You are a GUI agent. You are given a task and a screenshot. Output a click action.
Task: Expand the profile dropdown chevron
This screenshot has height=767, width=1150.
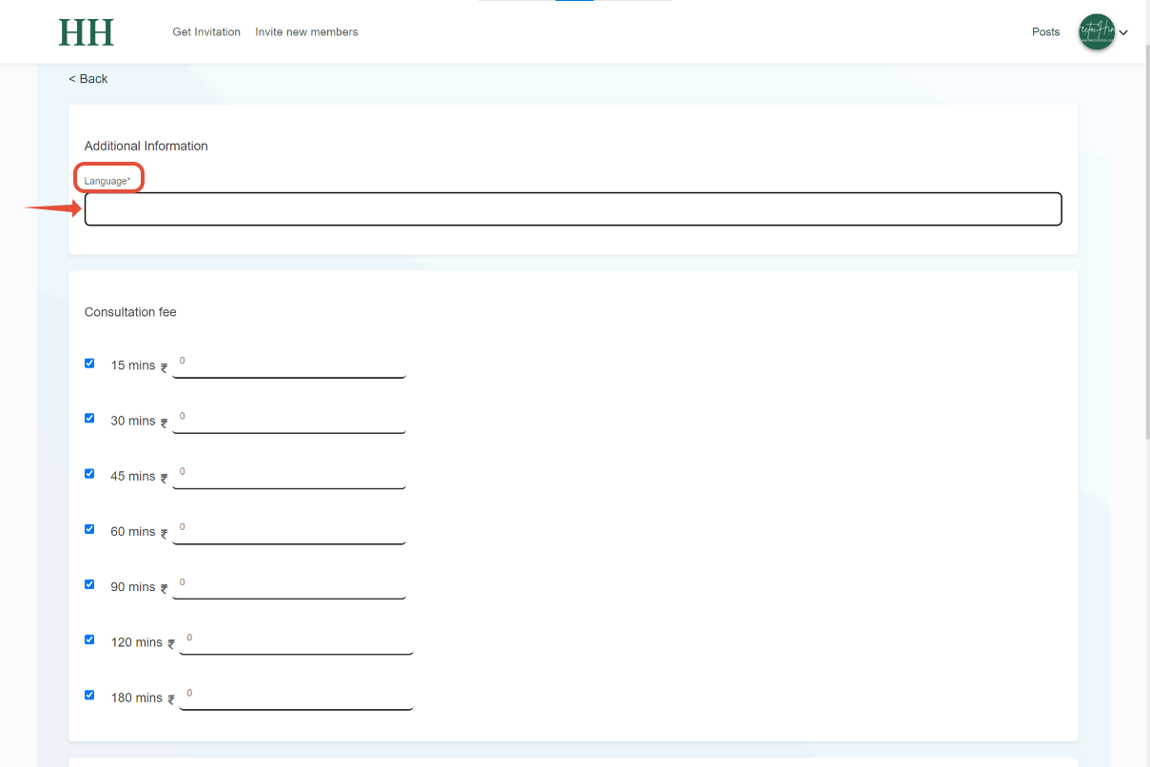(1124, 33)
